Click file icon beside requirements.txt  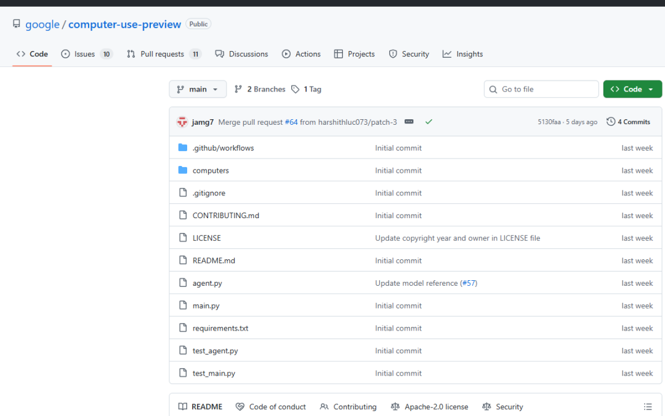[x=183, y=328]
